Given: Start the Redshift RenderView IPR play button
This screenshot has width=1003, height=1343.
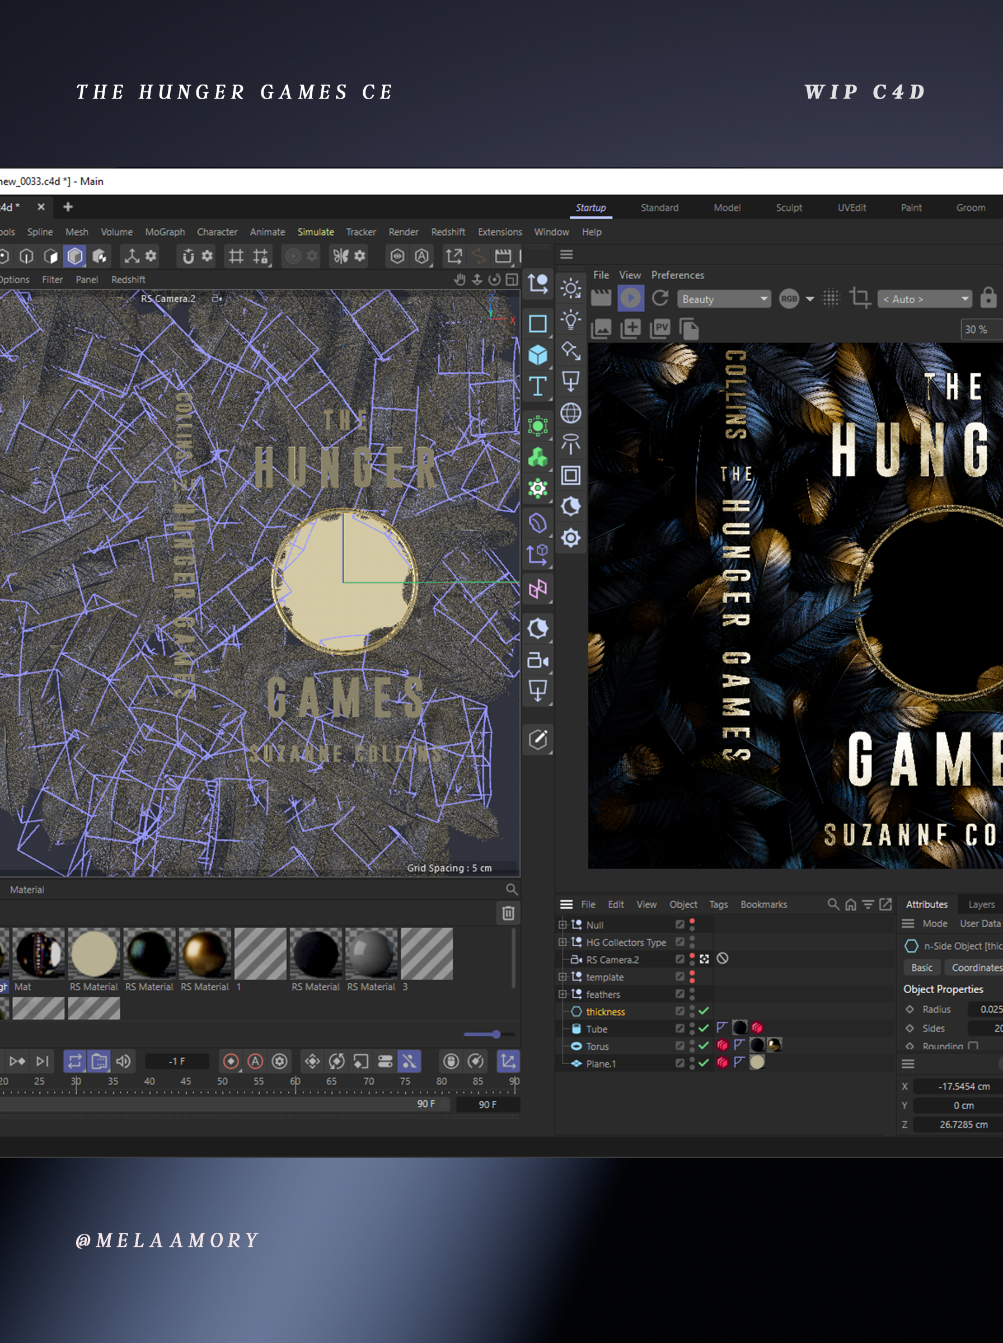Looking at the screenshot, I should (630, 299).
